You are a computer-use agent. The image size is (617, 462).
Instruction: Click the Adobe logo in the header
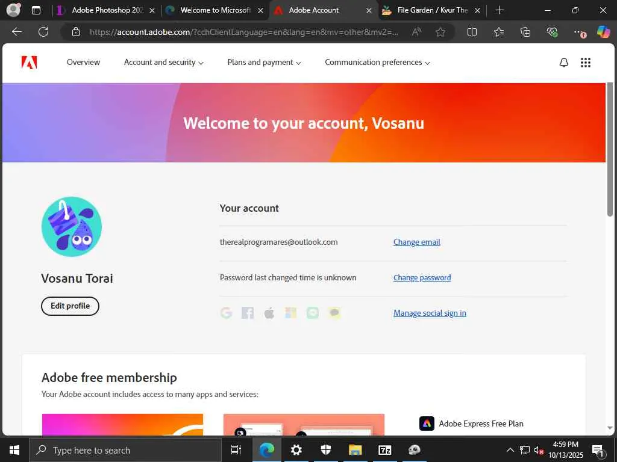(29, 63)
